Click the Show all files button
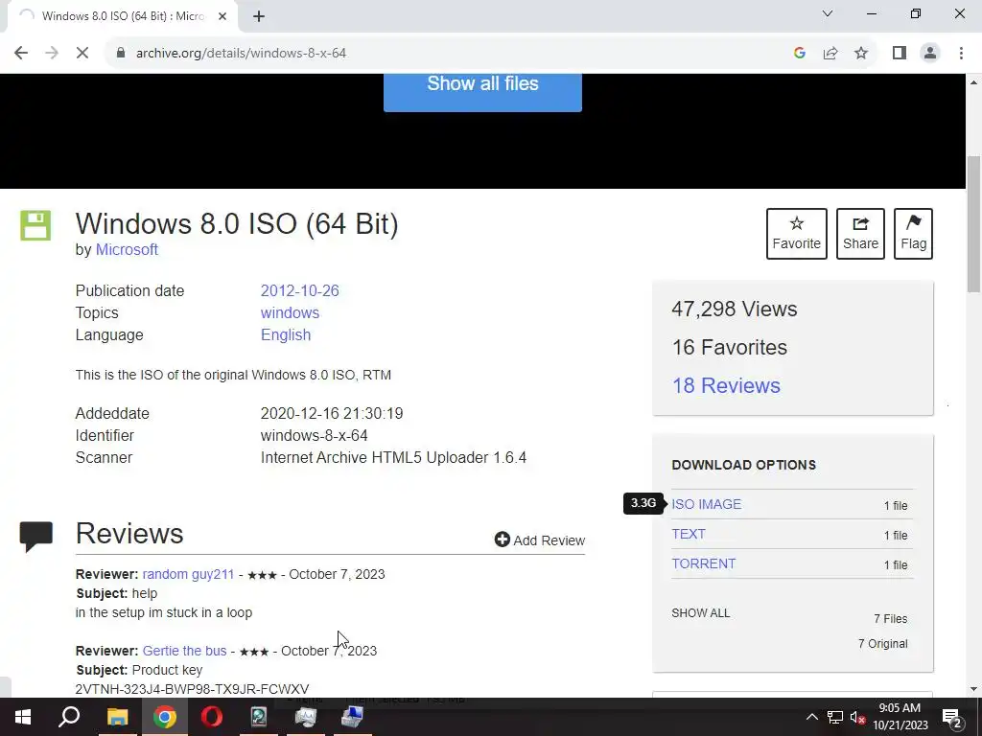Image resolution: width=982 pixels, height=736 pixels. point(482,91)
